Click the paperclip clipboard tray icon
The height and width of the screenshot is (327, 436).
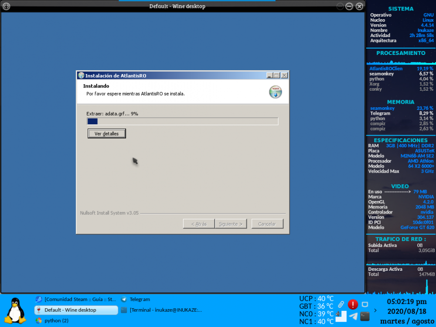(341, 304)
